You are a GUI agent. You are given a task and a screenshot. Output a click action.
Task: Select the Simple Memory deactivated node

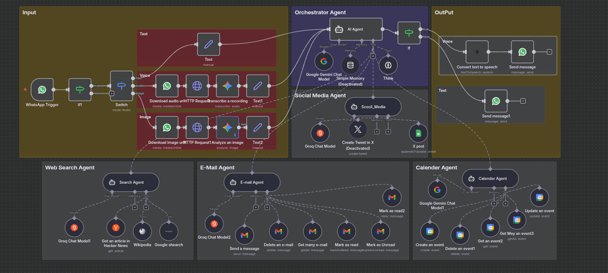[x=349, y=64]
